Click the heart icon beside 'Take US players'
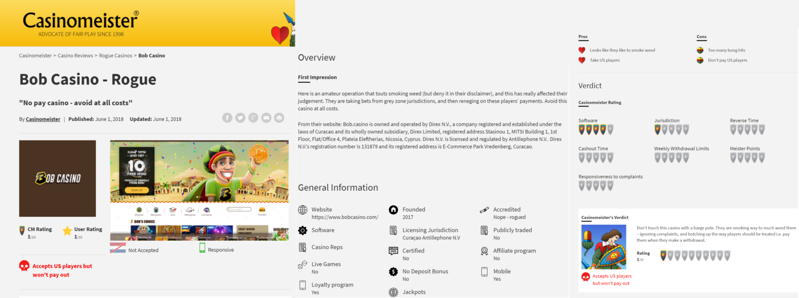Image resolution: width=799 pixels, height=298 pixels. coord(582,60)
